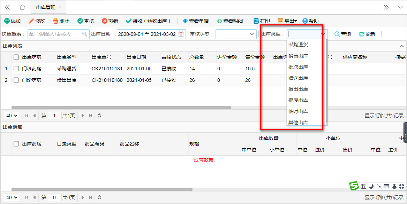Click the Query (查询) button

point(342,34)
